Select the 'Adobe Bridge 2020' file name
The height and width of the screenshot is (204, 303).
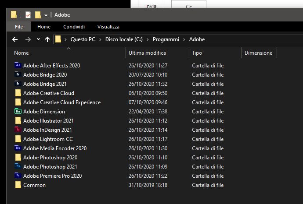(x=45, y=75)
